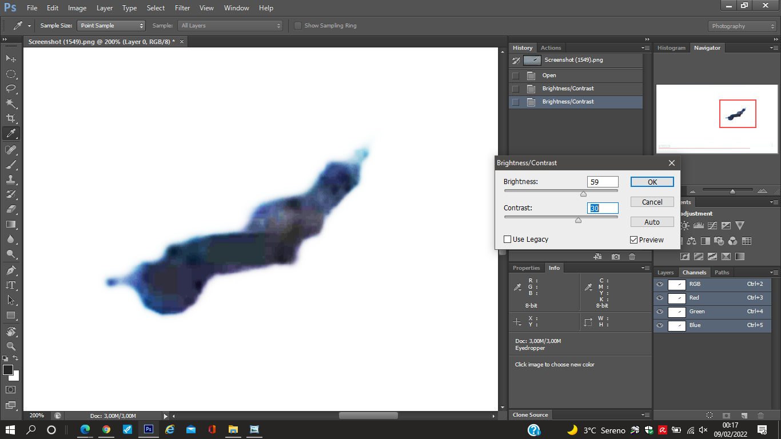Select the Brush tool
Screen dimensions: 781x439
[x=11, y=165]
